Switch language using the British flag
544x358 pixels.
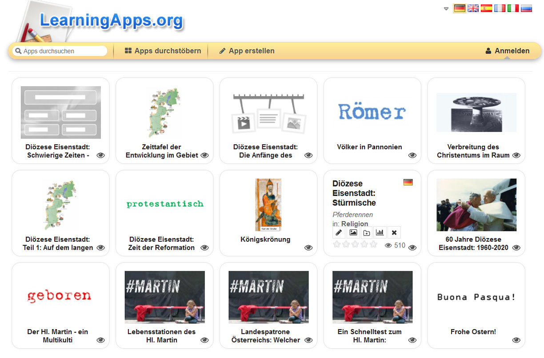click(473, 8)
